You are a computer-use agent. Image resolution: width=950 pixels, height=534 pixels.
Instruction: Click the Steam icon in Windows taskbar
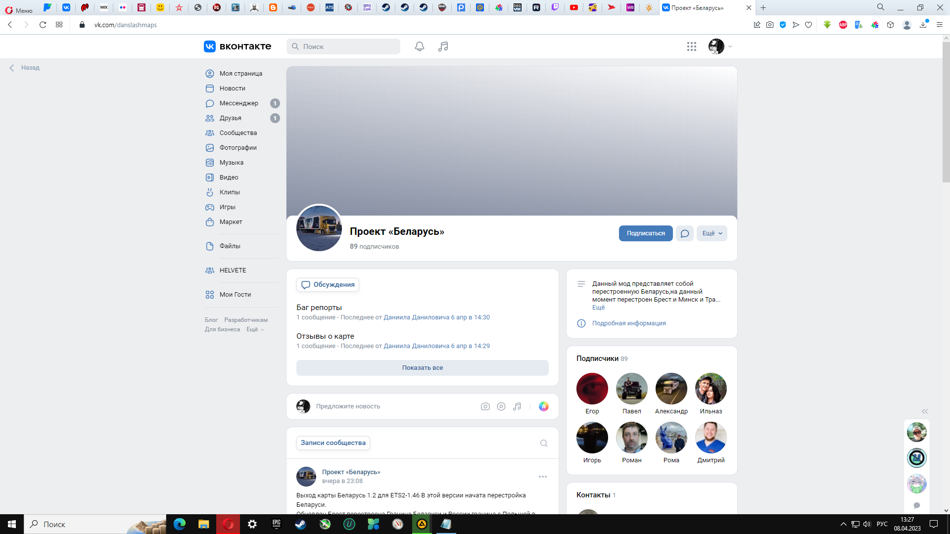(x=300, y=524)
